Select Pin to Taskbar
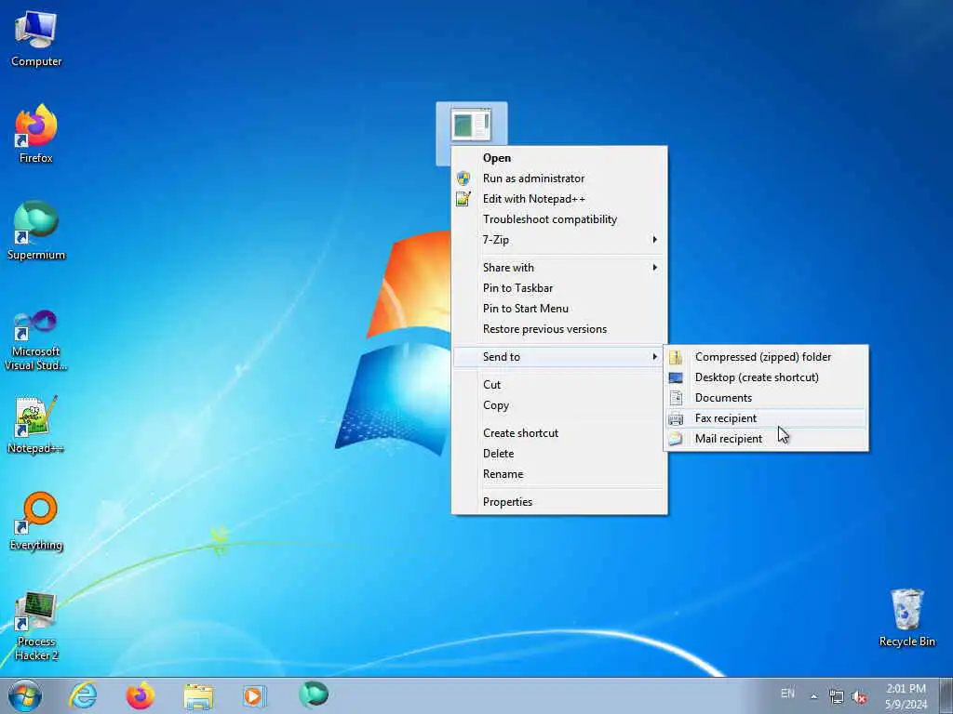This screenshot has height=714, width=953. pyautogui.click(x=559, y=288)
